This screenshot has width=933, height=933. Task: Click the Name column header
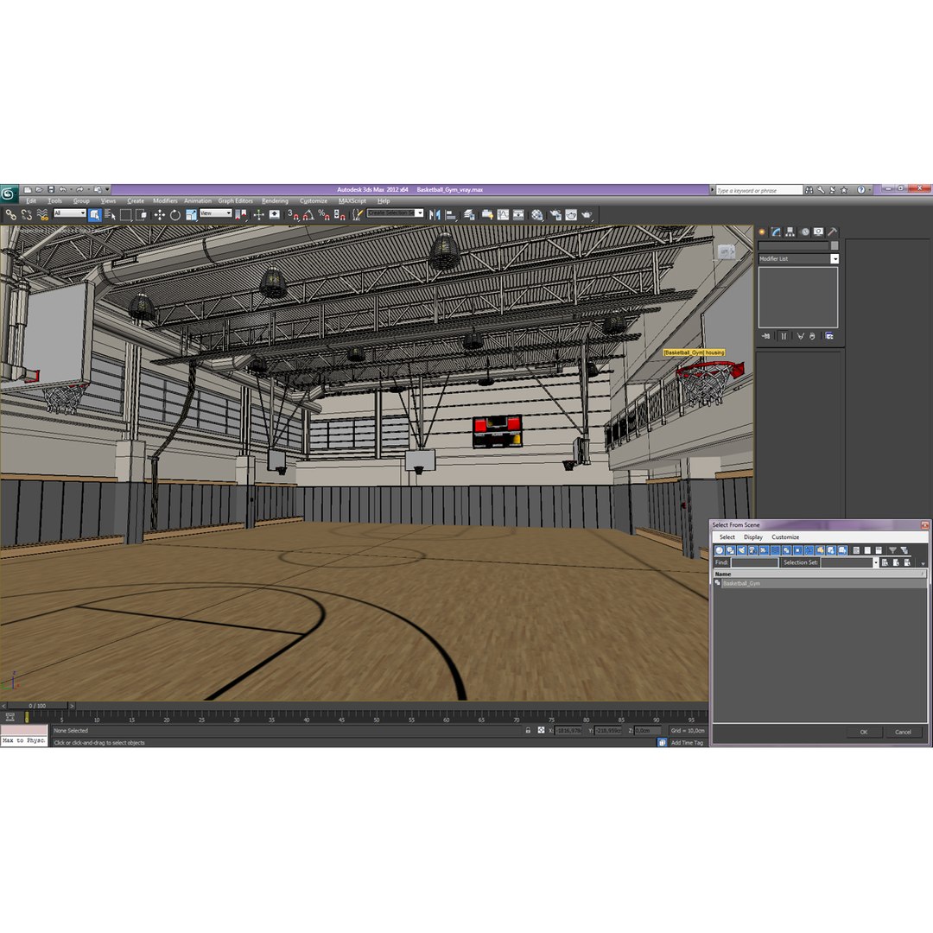click(x=820, y=574)
